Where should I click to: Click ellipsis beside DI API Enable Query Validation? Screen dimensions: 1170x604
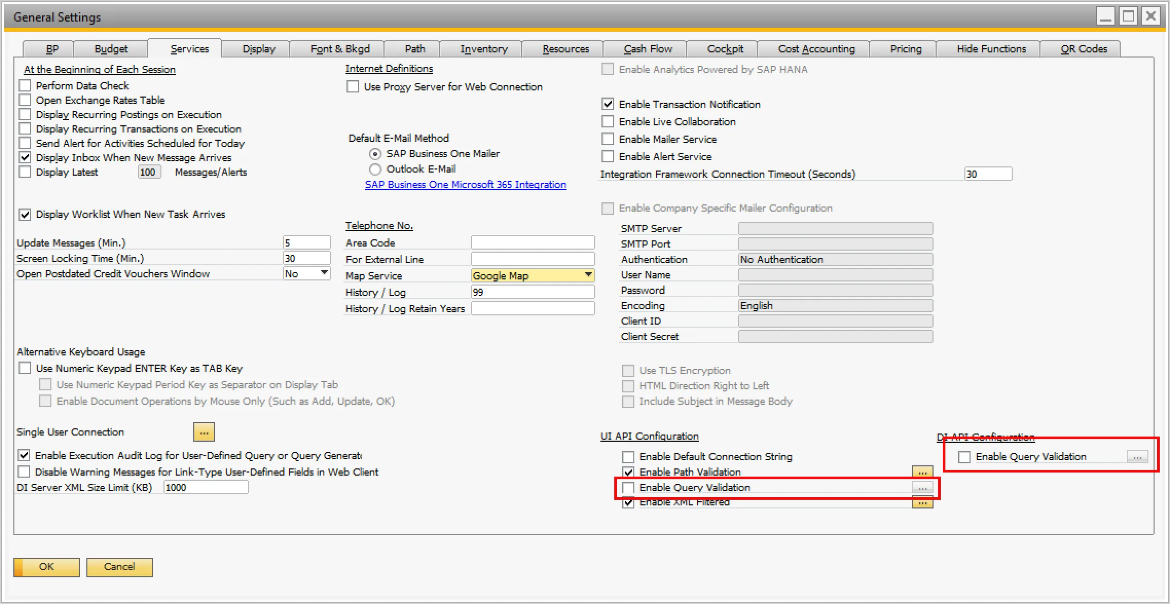[1137, 457]
